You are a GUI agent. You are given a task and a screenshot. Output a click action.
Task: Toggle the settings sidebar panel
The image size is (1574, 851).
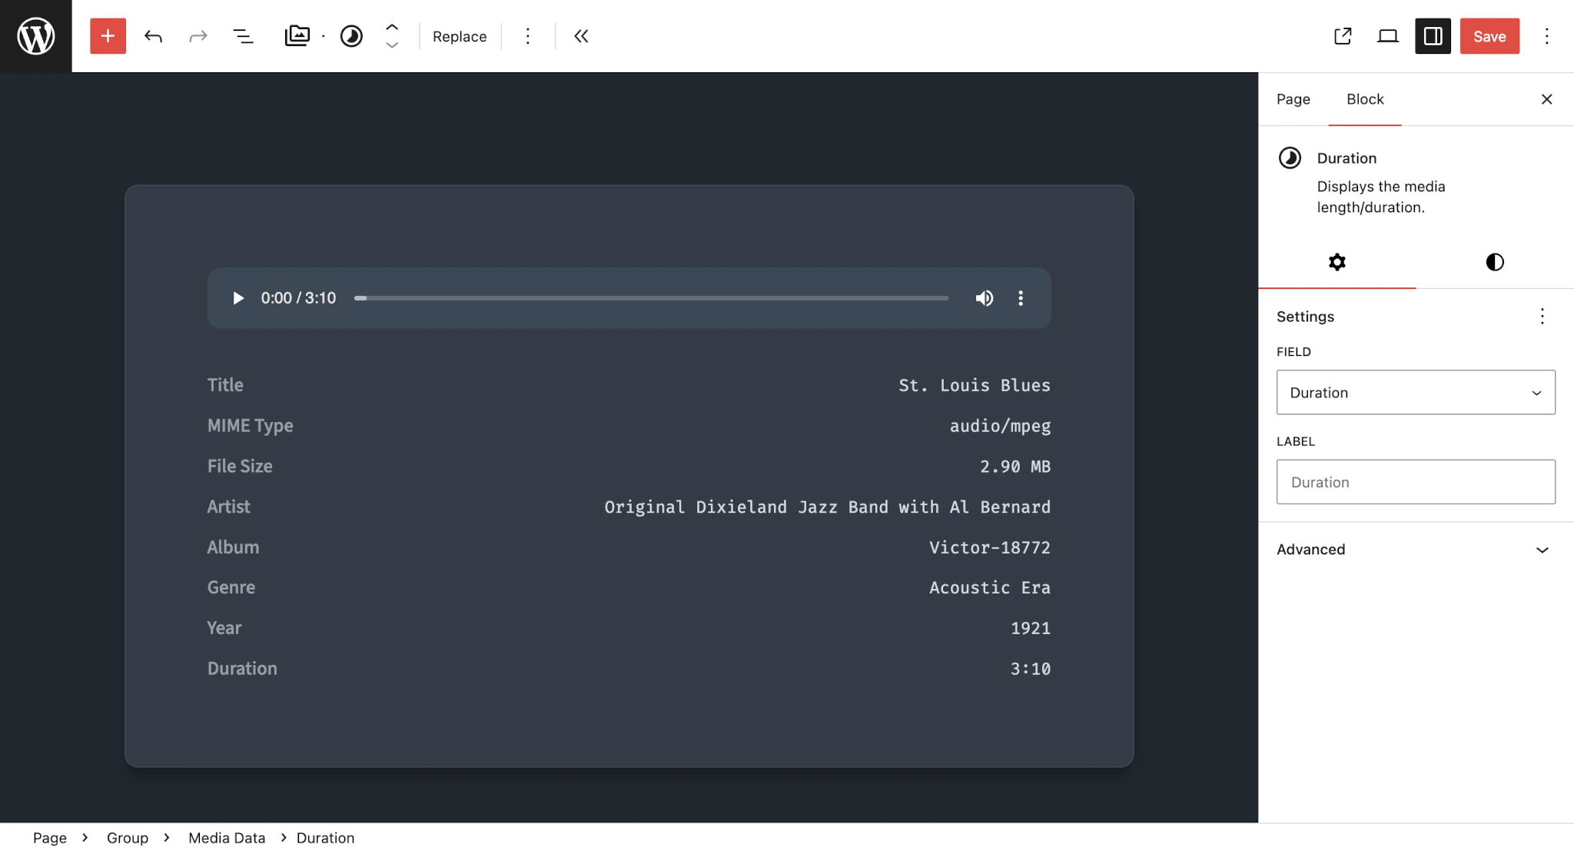point(1431,35)
